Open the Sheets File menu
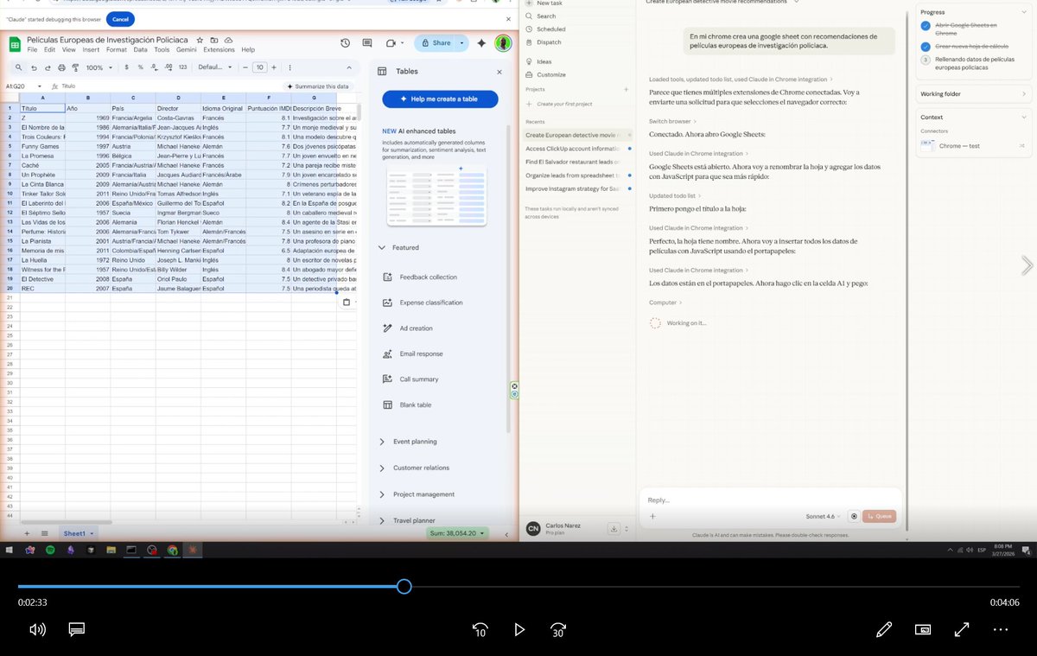This screenshot has height=656, width=1037. point(33,49)
